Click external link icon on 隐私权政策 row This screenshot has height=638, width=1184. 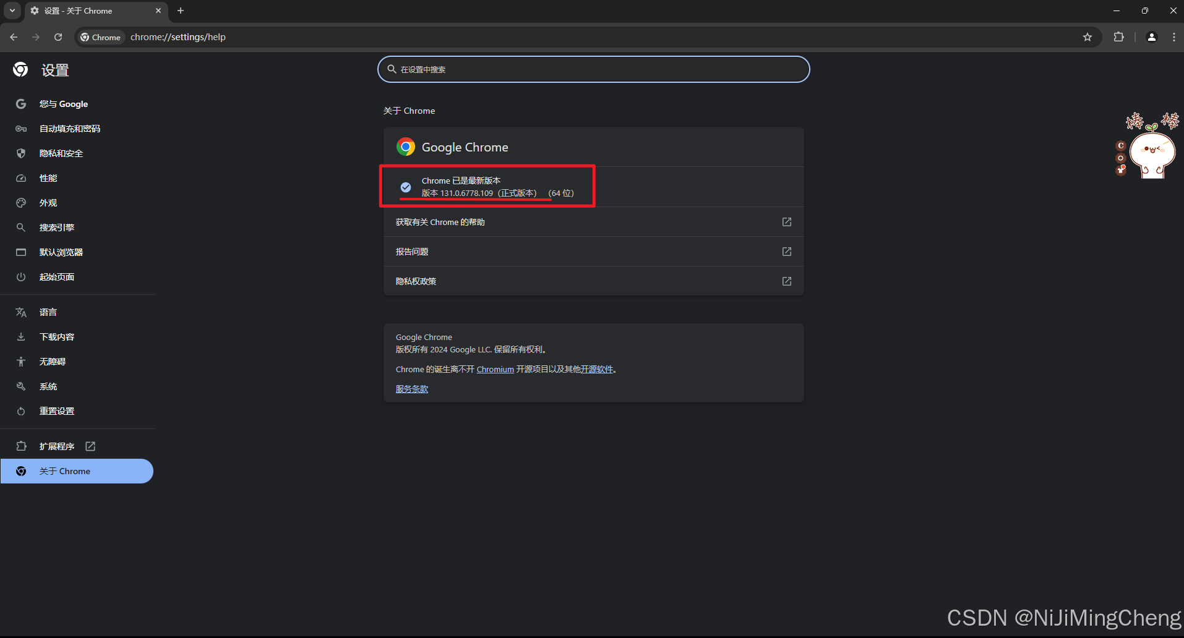pyautogui.click(x=787, y=281)
